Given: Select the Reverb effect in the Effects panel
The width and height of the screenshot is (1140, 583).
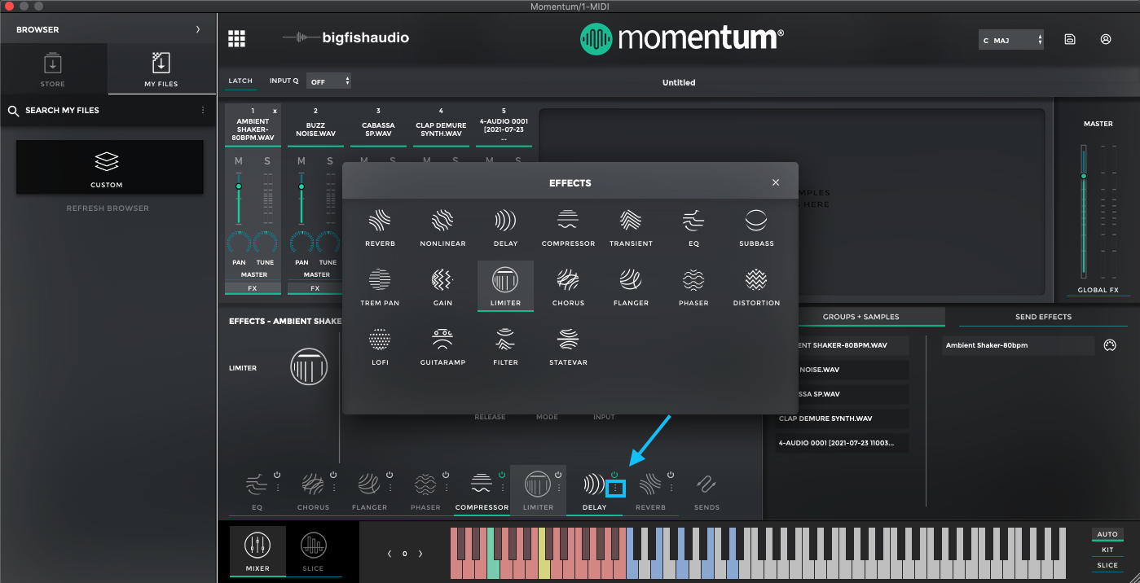Looking at the screenshot, I should pos(379,226).
